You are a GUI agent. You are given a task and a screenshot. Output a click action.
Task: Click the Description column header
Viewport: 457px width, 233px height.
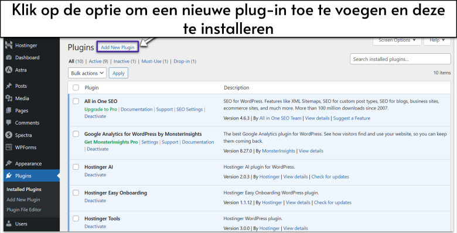pos(236,88)
